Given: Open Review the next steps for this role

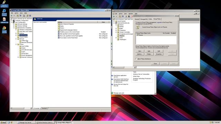Looking at the screenshot, I should [x=121, y=85].
